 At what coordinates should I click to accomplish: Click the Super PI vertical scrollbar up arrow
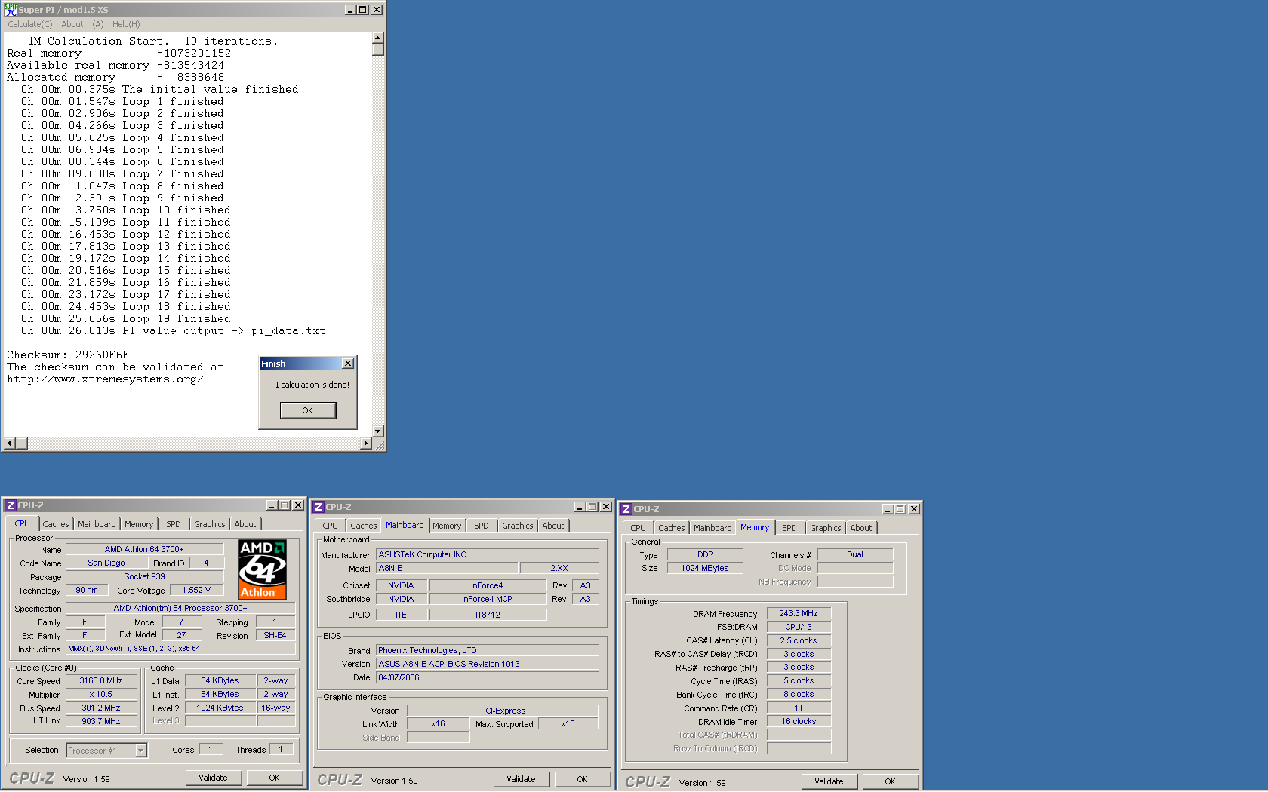tap(378, 38)
